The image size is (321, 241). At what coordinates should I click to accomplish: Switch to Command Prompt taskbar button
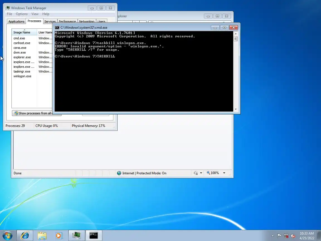coord(94,235)
